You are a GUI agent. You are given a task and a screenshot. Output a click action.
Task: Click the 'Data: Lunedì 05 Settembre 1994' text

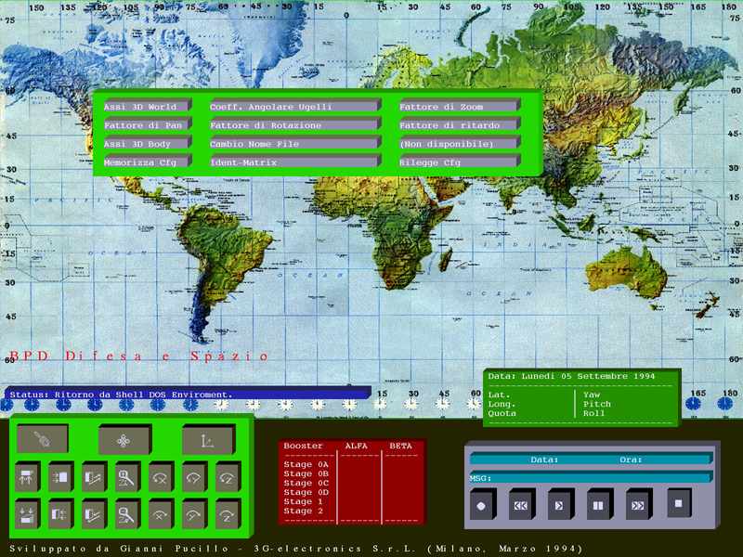tap(571, 376)
